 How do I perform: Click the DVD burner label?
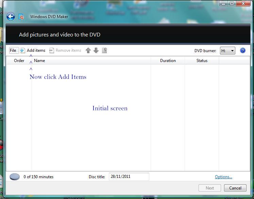click(x=205, y=51)
